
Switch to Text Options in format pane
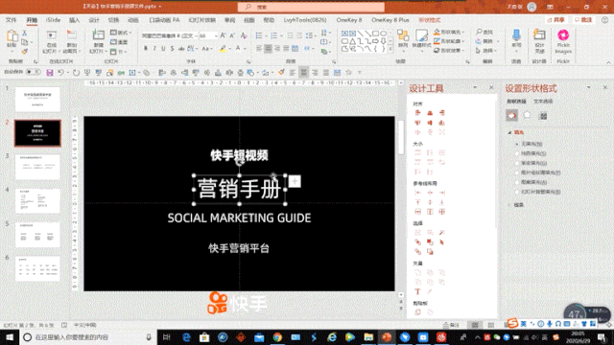[543, 102]
